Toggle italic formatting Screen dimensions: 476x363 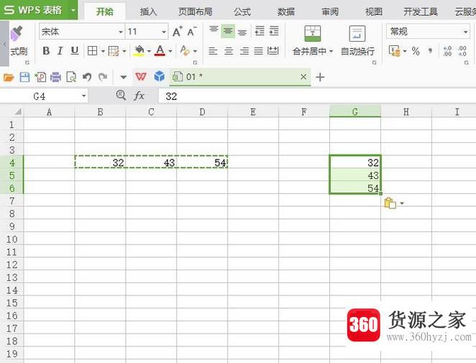coord(60,51)
